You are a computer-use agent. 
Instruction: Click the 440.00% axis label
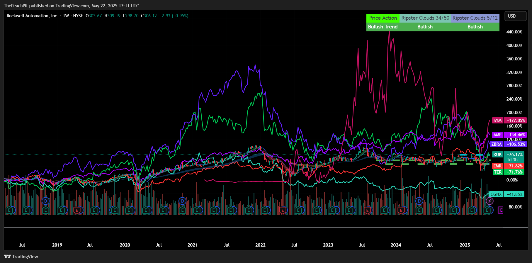[x=514, y=32]
